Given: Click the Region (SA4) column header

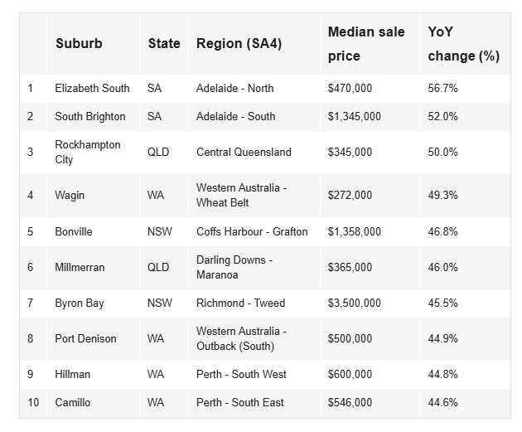Looking at the screenshot, I should coord(239,44).
